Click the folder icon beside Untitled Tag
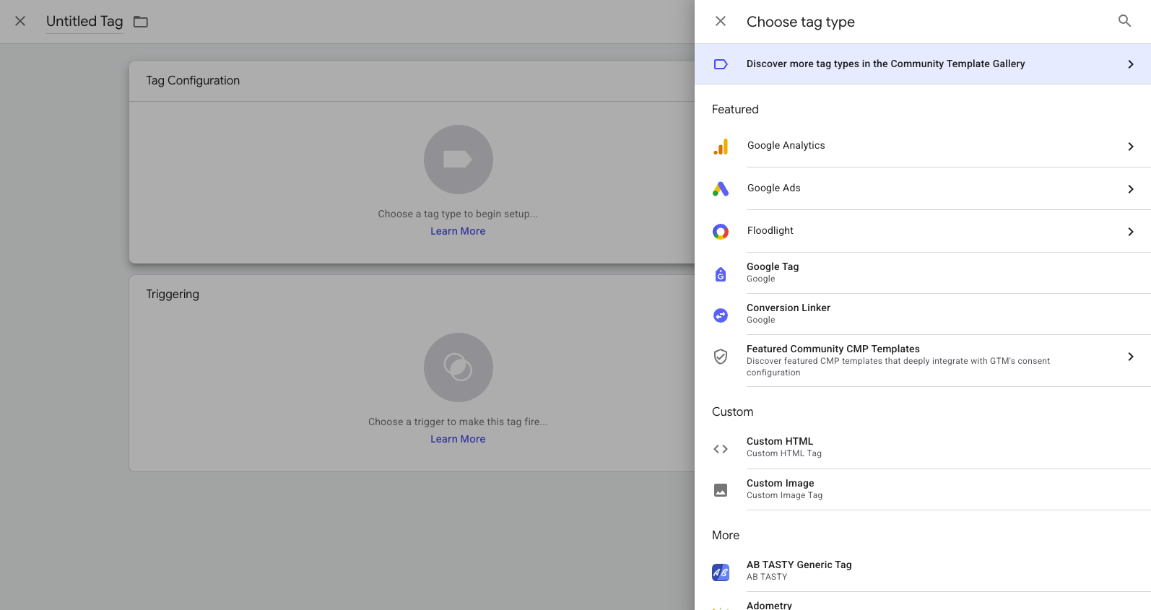Screen dimensions: 1151x610 (x=141, y=22)
